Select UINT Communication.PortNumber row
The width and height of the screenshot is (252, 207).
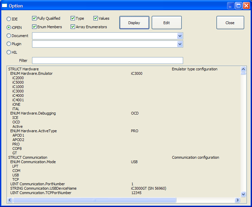click(x=38, y=184)
